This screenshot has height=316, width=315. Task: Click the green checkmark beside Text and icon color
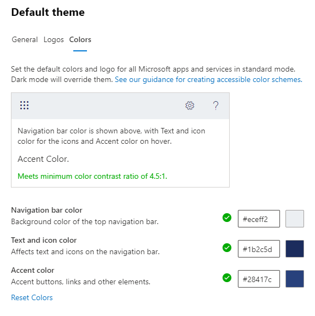point(227,248)
